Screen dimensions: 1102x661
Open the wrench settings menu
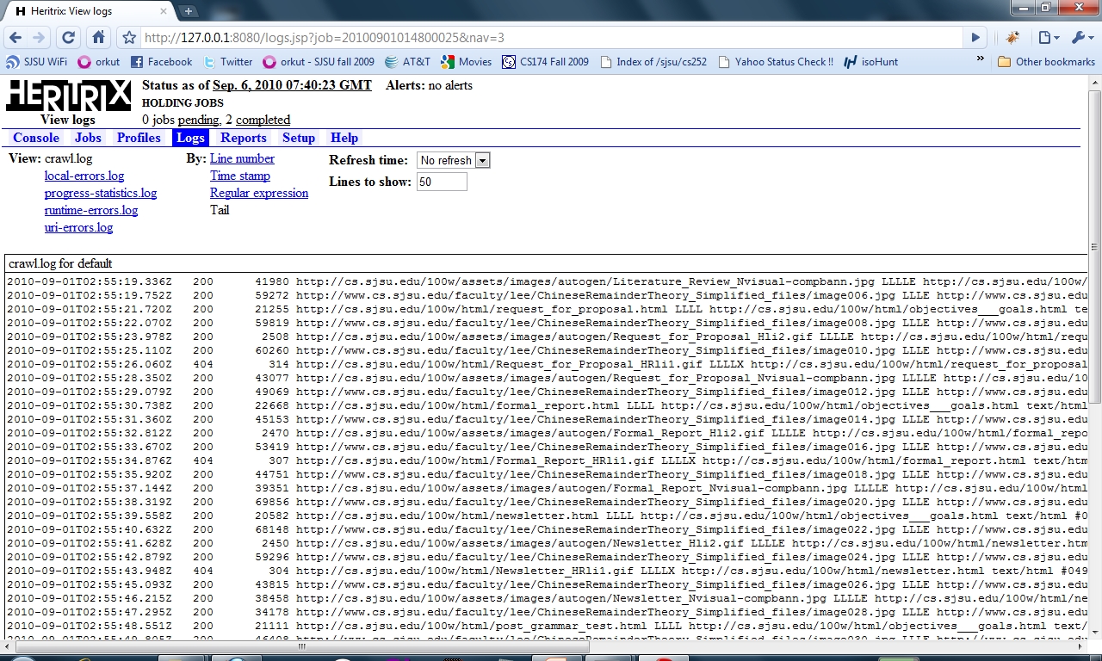pos(1080,38)
